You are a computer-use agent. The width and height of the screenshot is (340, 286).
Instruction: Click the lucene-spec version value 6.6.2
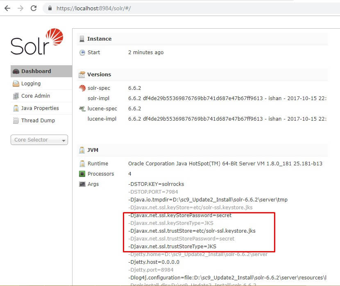(135, 109)
